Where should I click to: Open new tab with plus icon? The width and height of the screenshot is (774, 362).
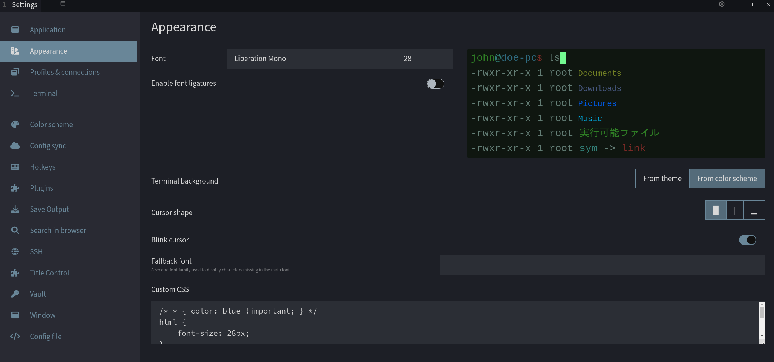(48, 4)
